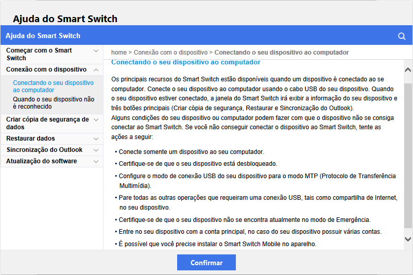413x275 pixels.
Task: Click the search magnifier icon
Action: [402, 36]
